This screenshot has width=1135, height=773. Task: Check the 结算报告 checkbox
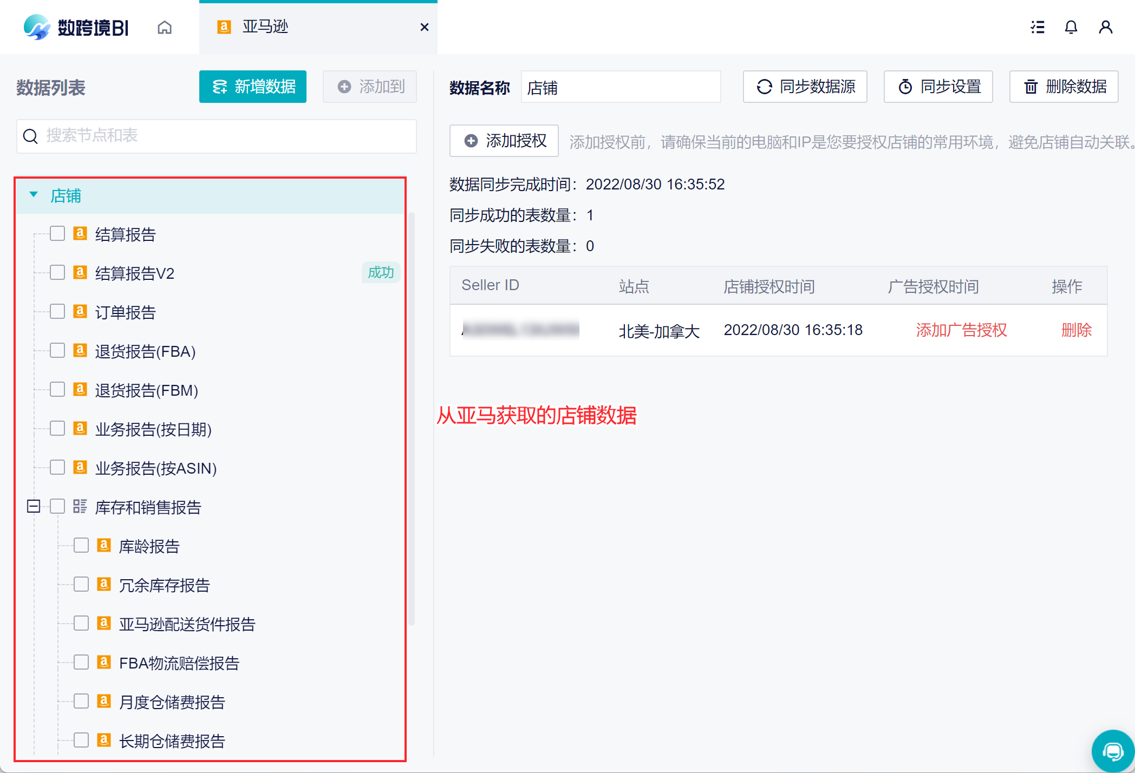coord(57,233)
